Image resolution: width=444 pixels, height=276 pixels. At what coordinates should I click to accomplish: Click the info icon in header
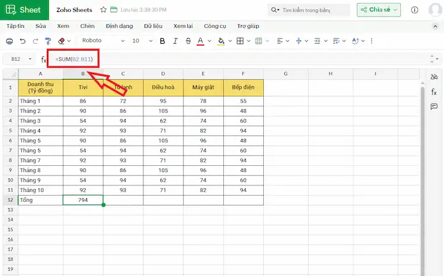(414, 10)
